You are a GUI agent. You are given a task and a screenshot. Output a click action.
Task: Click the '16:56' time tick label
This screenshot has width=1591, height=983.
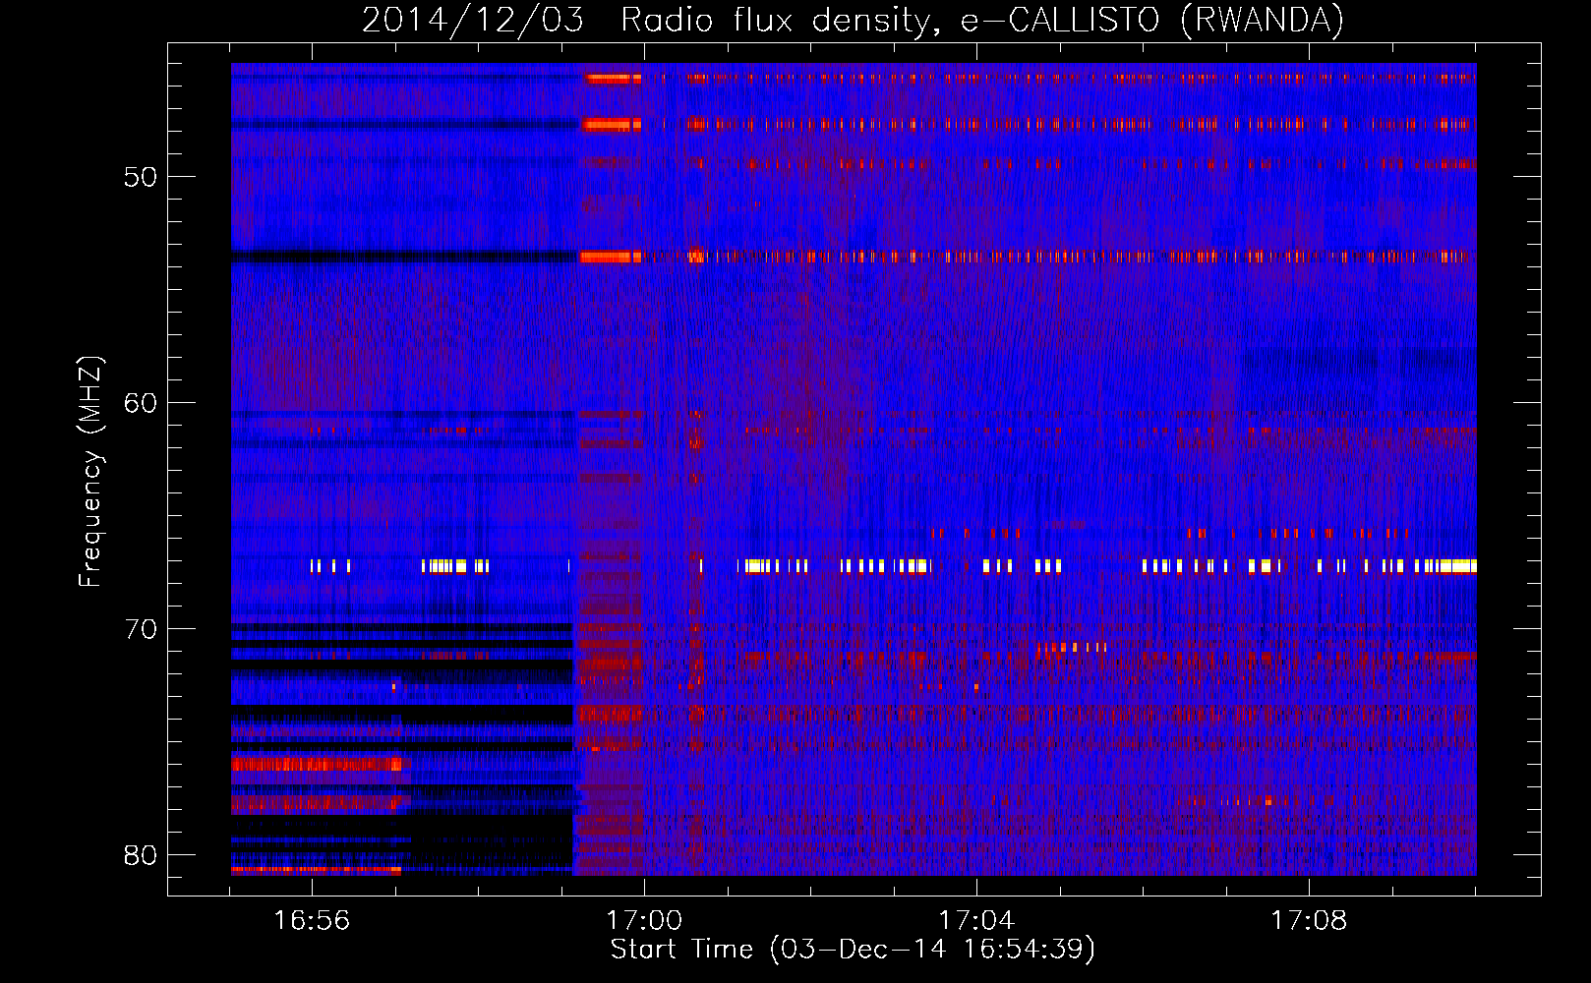pyautogui.click(x=312, y=921)
